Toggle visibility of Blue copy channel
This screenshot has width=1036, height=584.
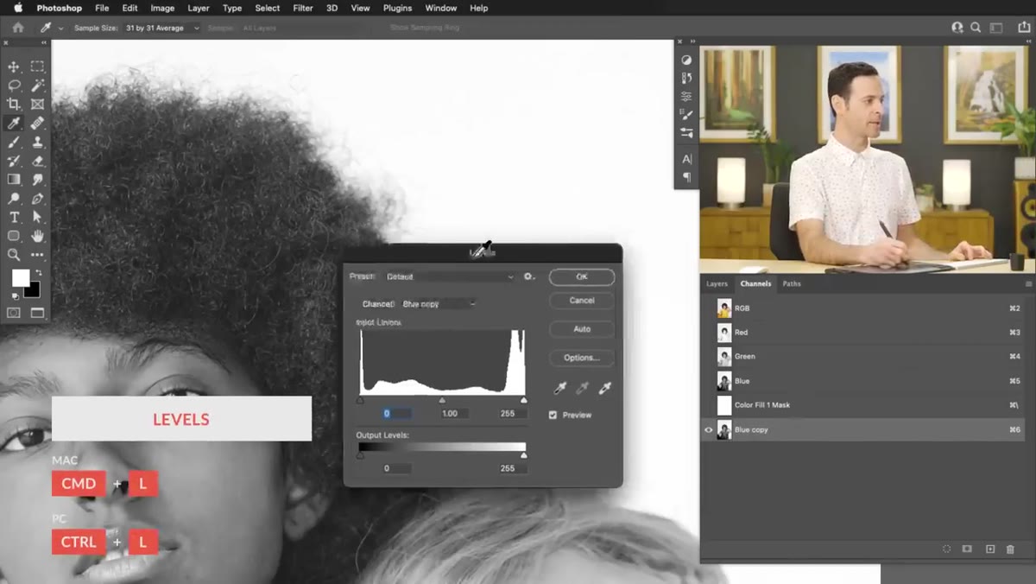point(709,429)
